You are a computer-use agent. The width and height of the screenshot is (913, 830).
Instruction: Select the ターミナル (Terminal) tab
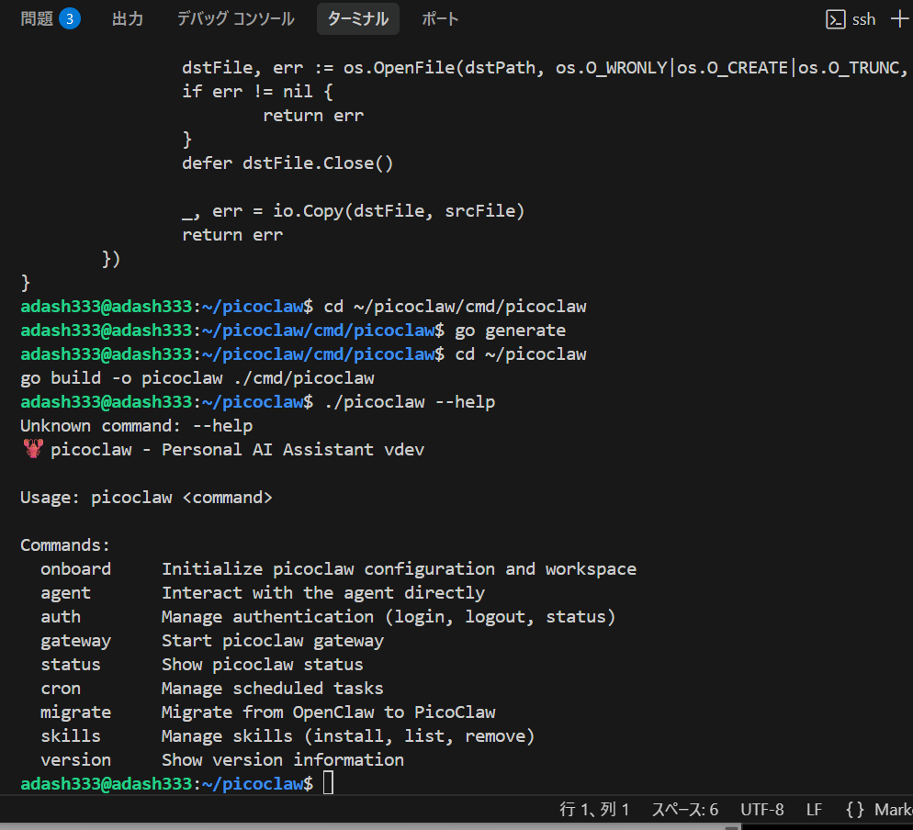click(357, 18)
